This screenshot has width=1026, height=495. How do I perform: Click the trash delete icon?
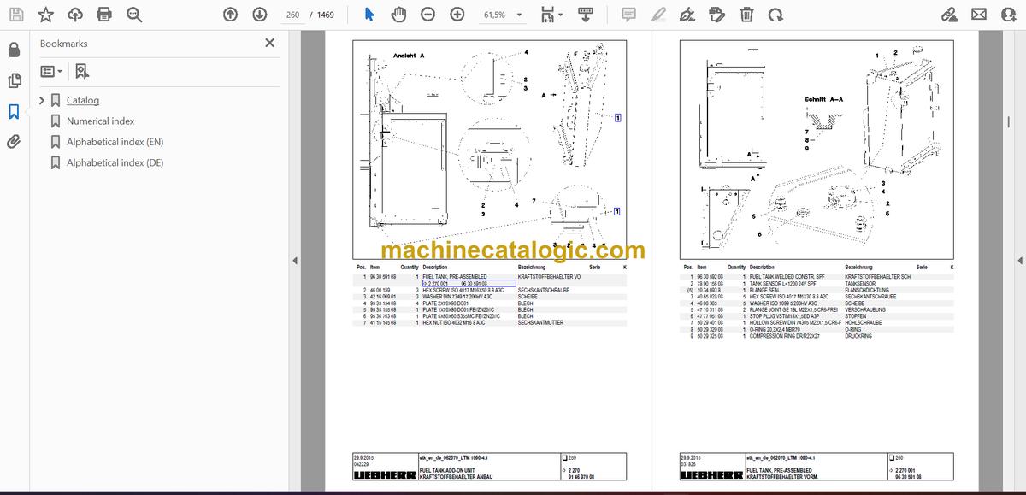click(x=746, y=15)
